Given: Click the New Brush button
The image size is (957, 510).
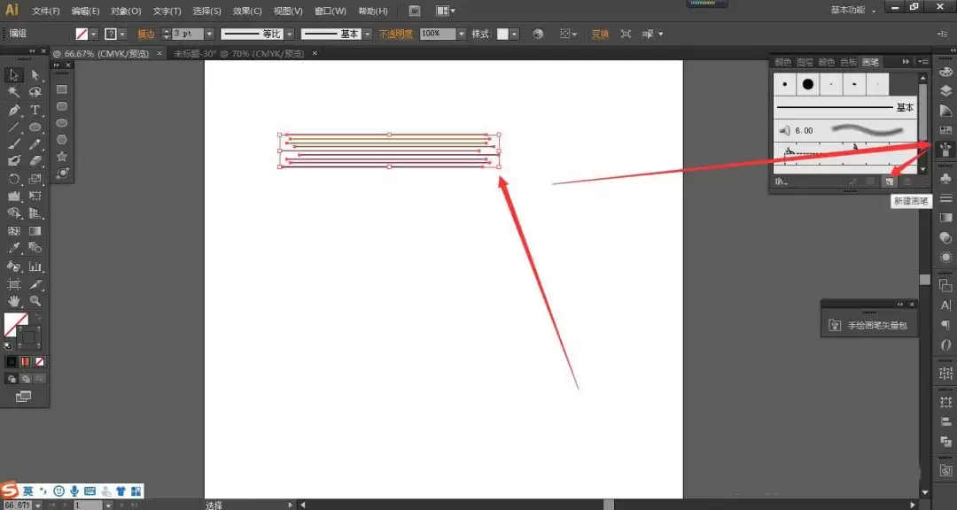Looking at the screenshot, I should tap(890, 182).
